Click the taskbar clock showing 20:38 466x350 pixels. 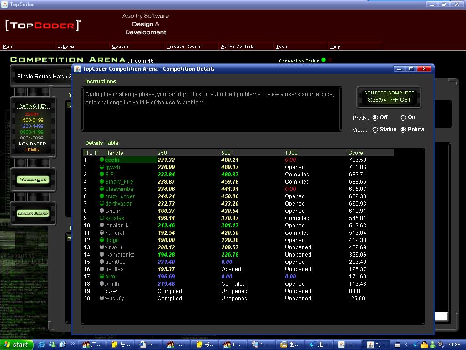(454, 345)
